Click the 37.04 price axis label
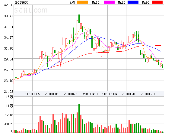181x133 pixels. coord(8,27)
